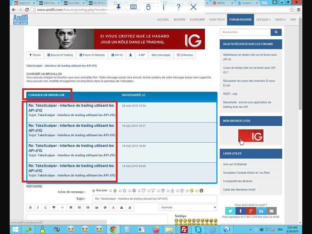
Task: Open Forum IG Markets button
Action: (x=92, y=55)
